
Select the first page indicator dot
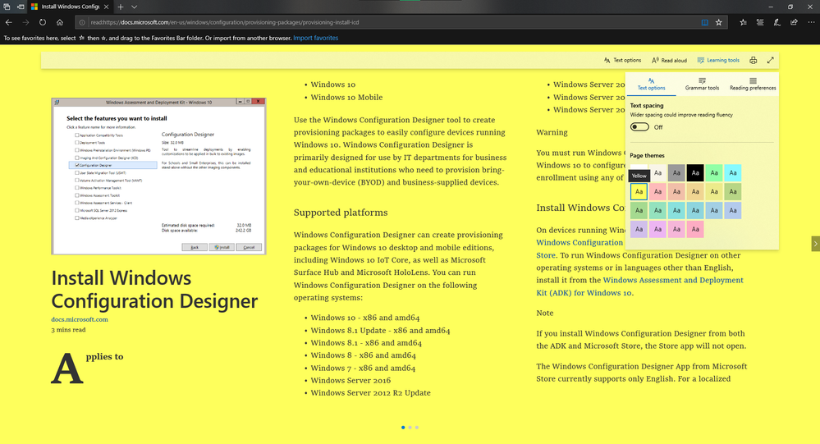pos(403,428)
